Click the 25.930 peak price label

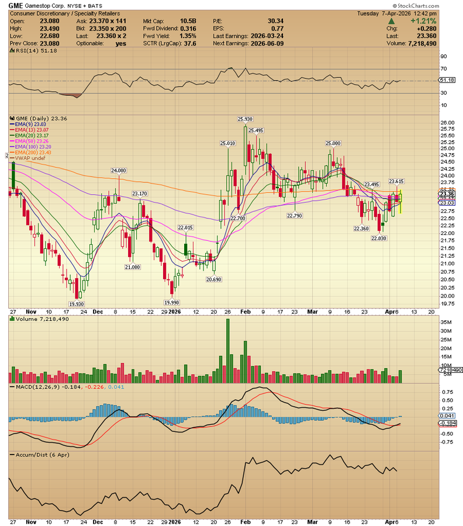[245, 119]
